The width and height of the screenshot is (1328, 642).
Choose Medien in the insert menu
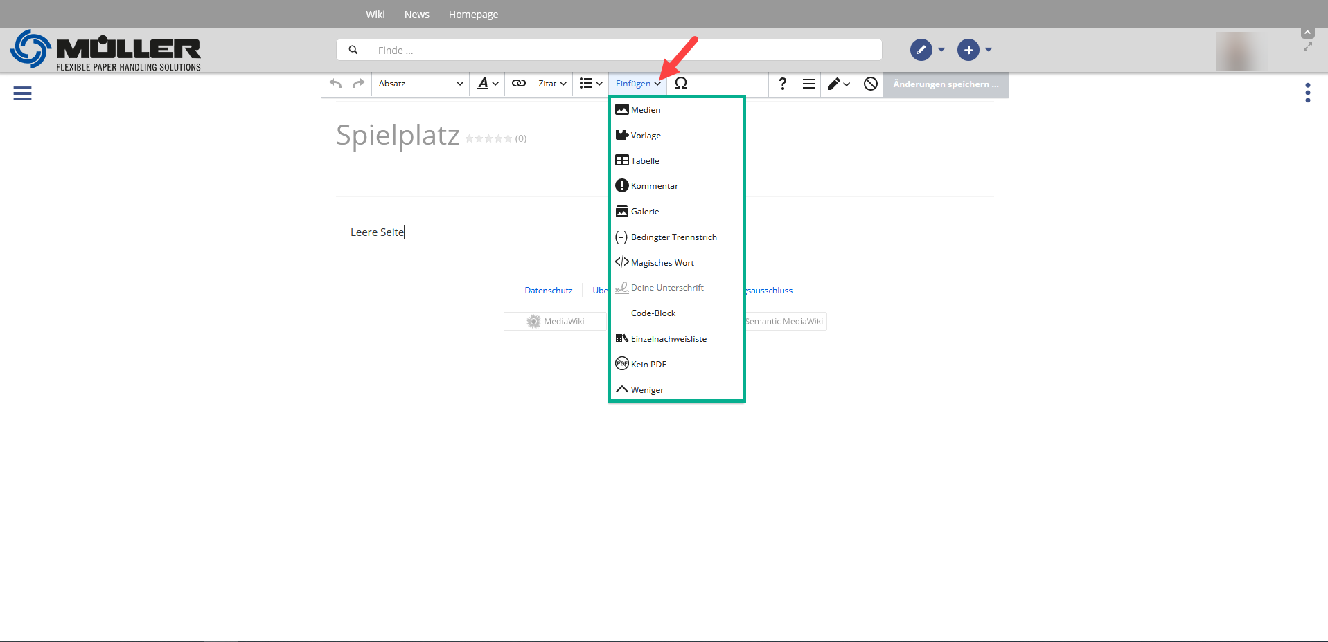(645, 110)
